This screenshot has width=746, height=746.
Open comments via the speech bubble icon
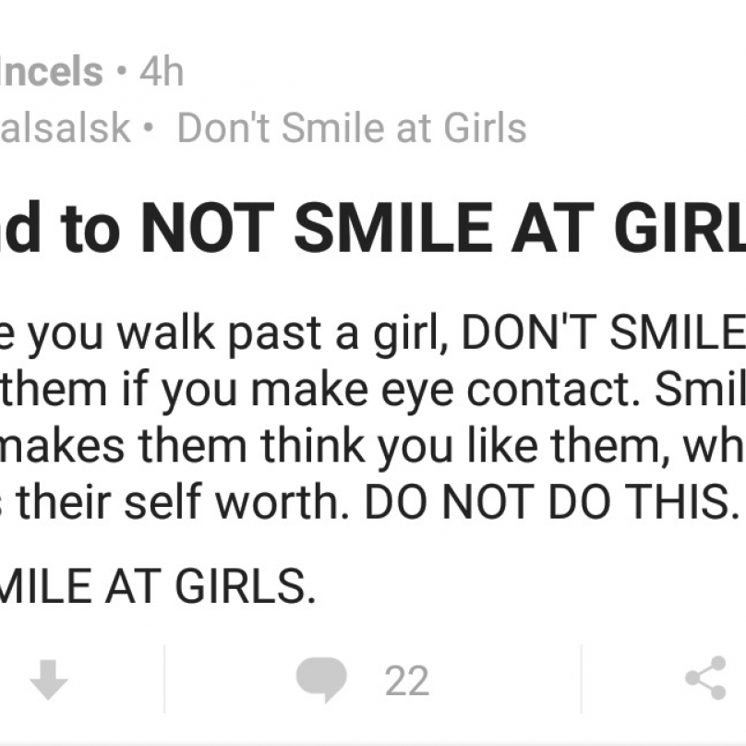pos(321,680)
